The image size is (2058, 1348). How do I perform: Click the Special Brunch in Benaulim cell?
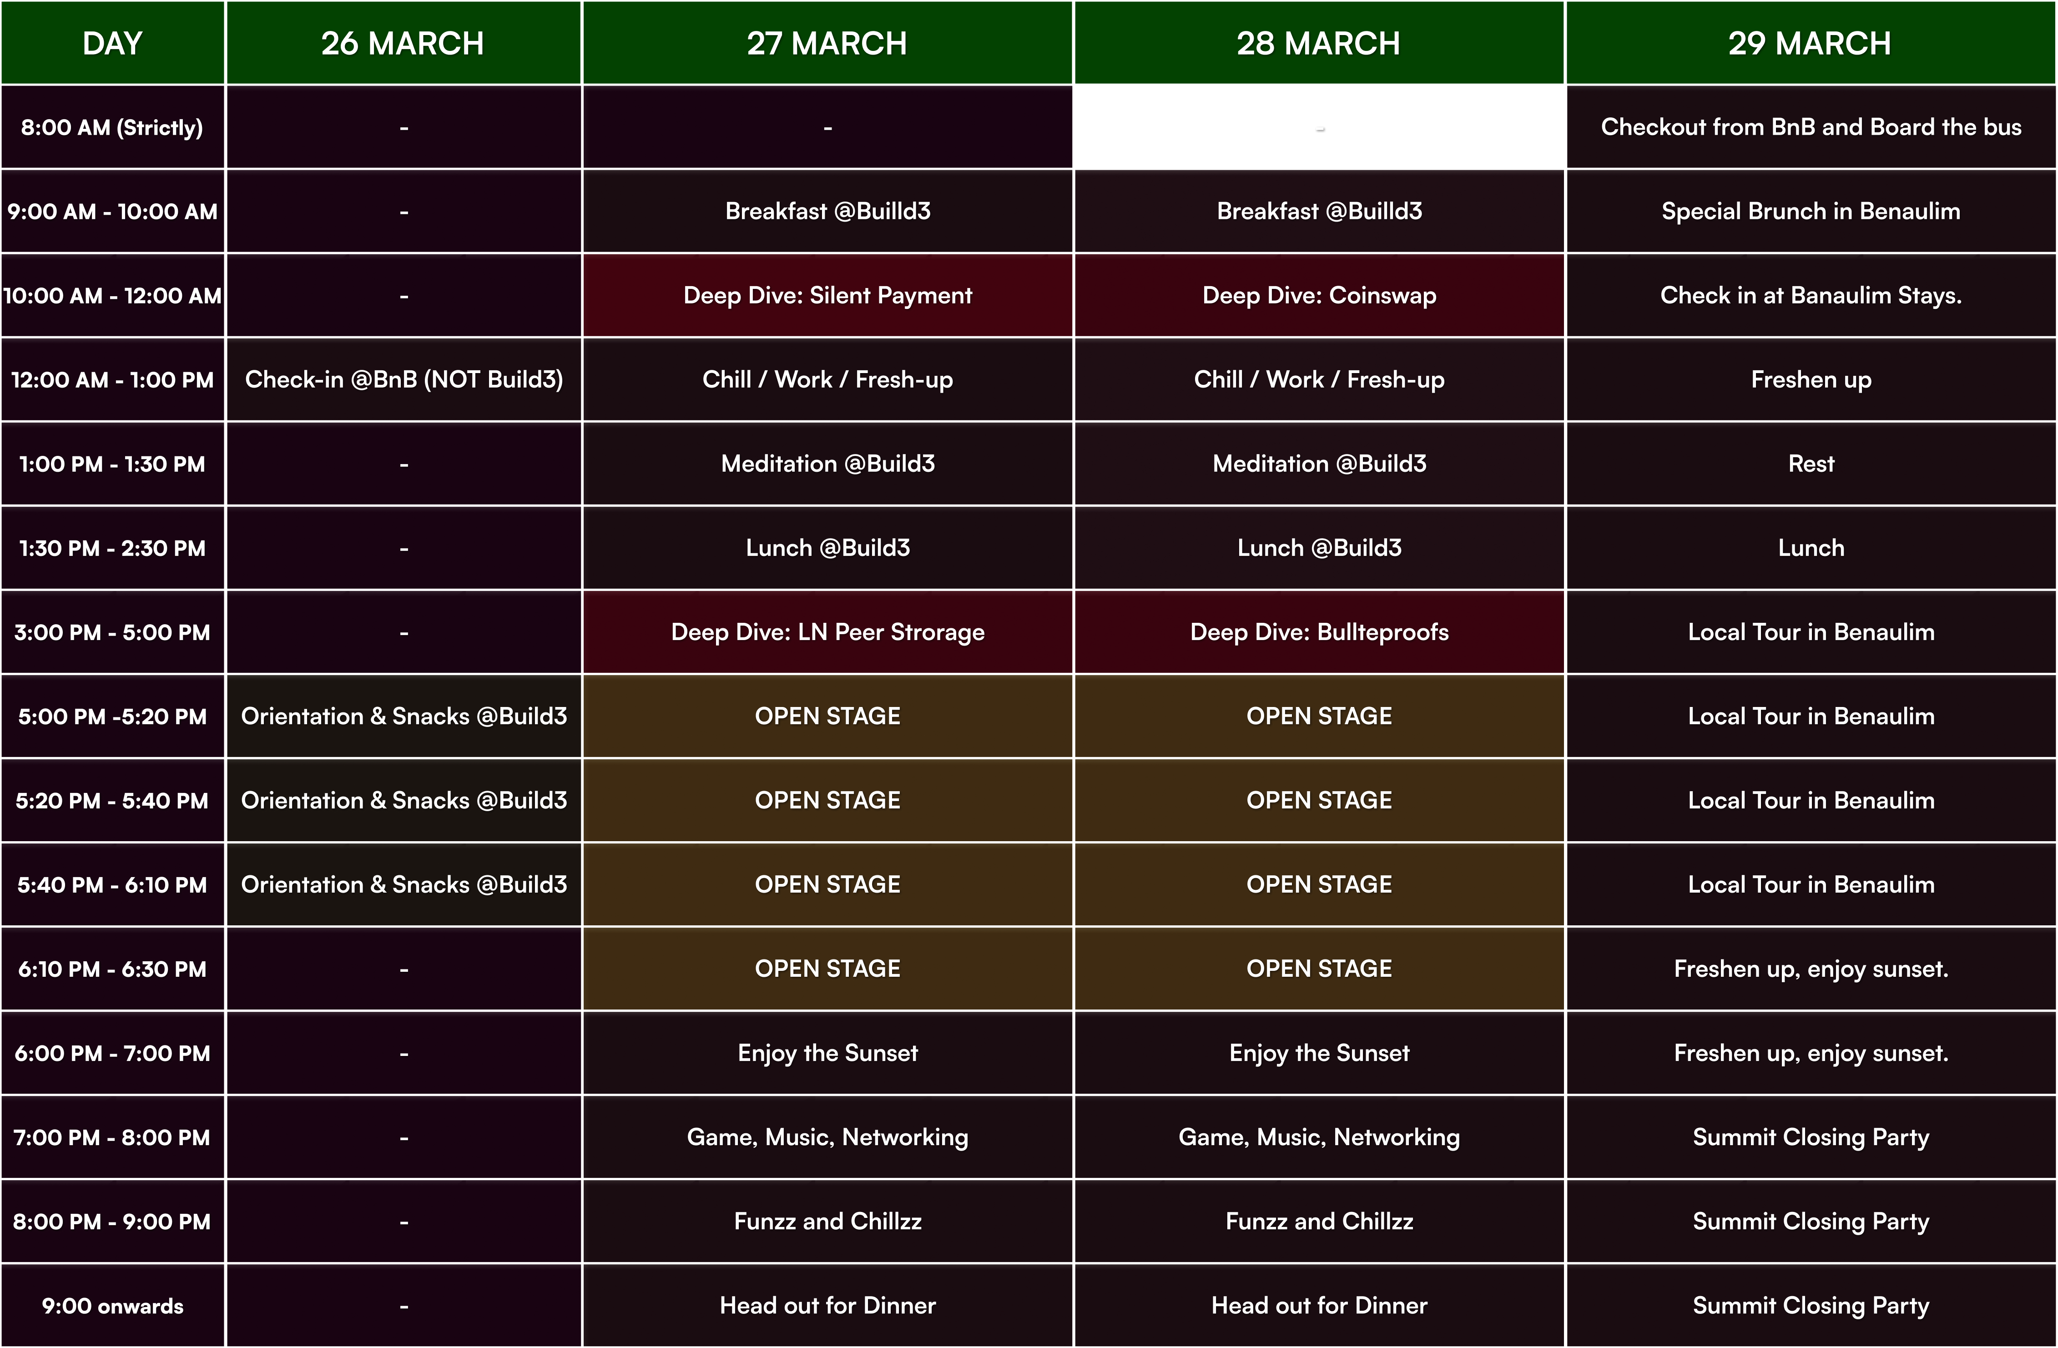pyautogui.click(x=1811, y=211)
